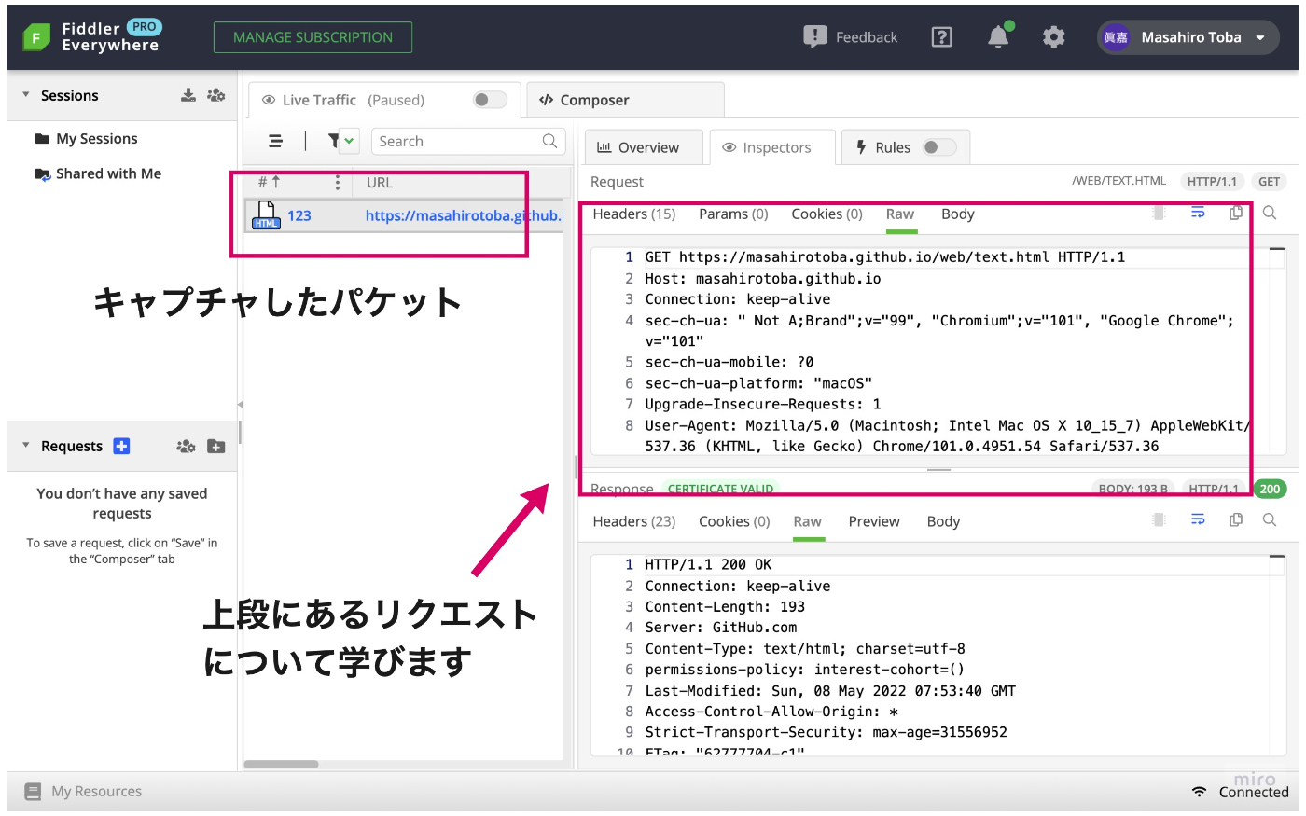Open Request Headers (15) tab

pos(634,214)
